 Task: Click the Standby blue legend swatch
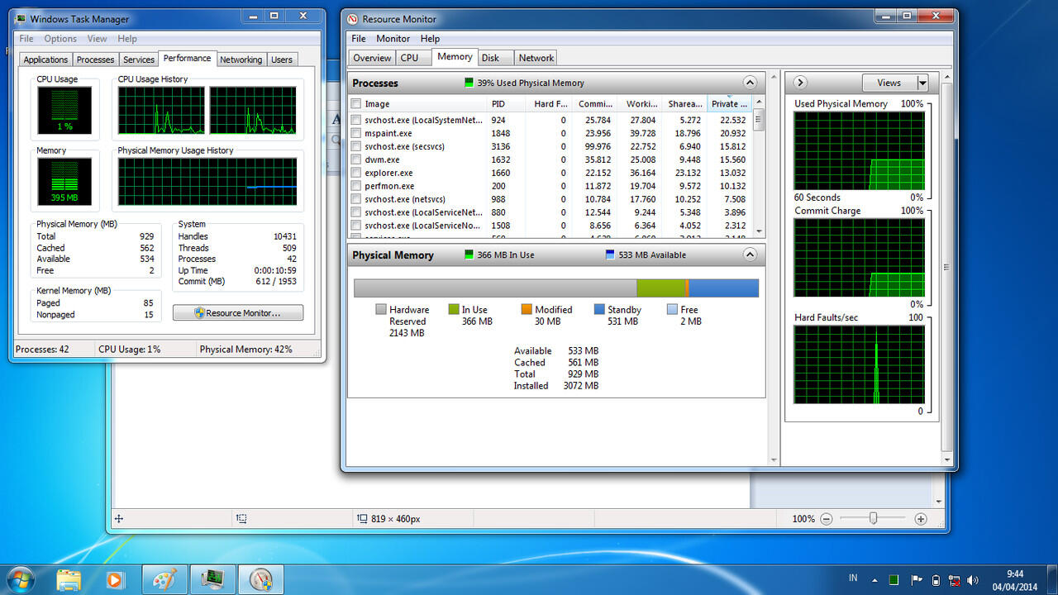[599, 310]
